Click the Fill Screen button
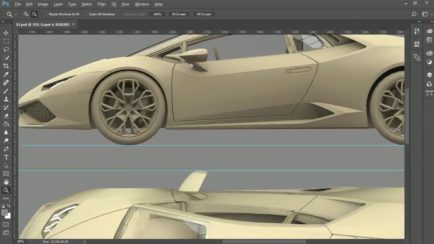This screenshot has height=244, width=434. (204, 14)
